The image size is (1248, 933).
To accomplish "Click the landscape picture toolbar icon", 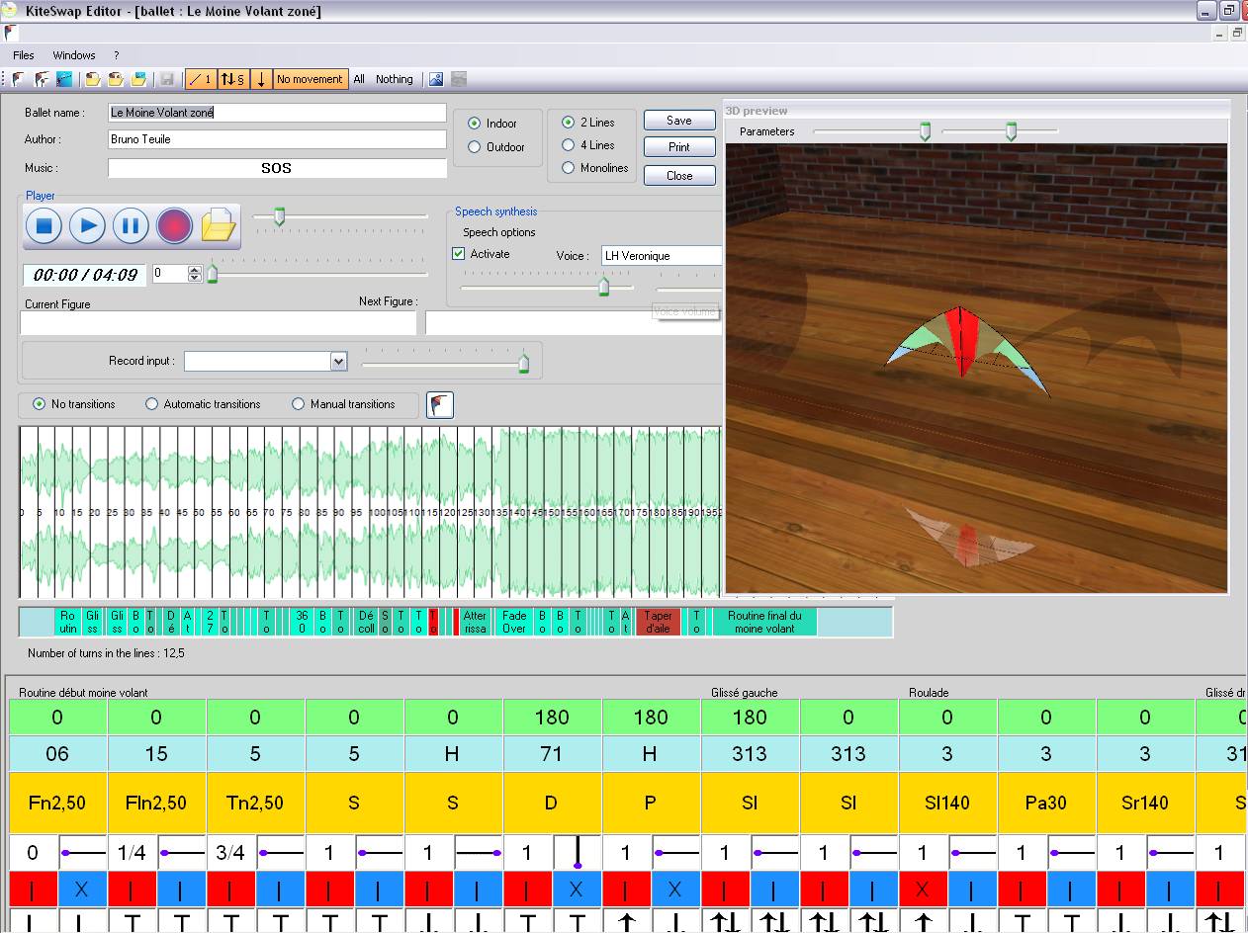I will [x=435, y=79].
